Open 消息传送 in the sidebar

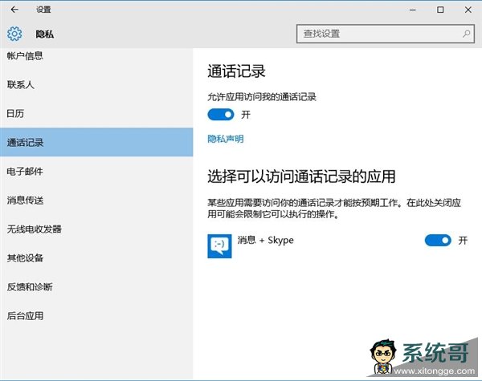coord(96,201)
